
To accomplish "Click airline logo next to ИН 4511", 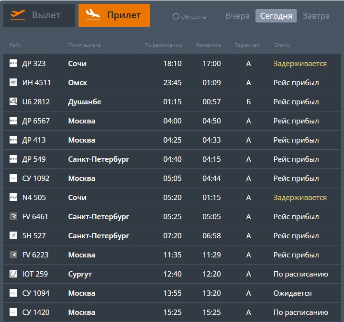I will point(13,83).
